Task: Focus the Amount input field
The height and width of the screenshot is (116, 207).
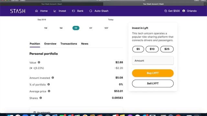Action: click(153, 61)
